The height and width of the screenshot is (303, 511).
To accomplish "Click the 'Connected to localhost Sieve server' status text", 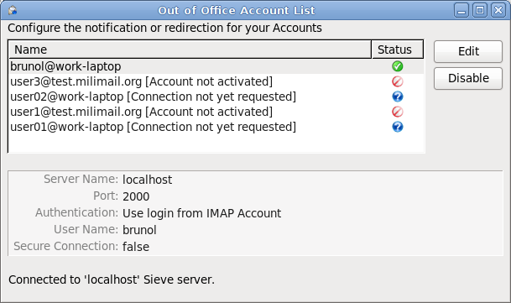I will (x=112, y=279).
